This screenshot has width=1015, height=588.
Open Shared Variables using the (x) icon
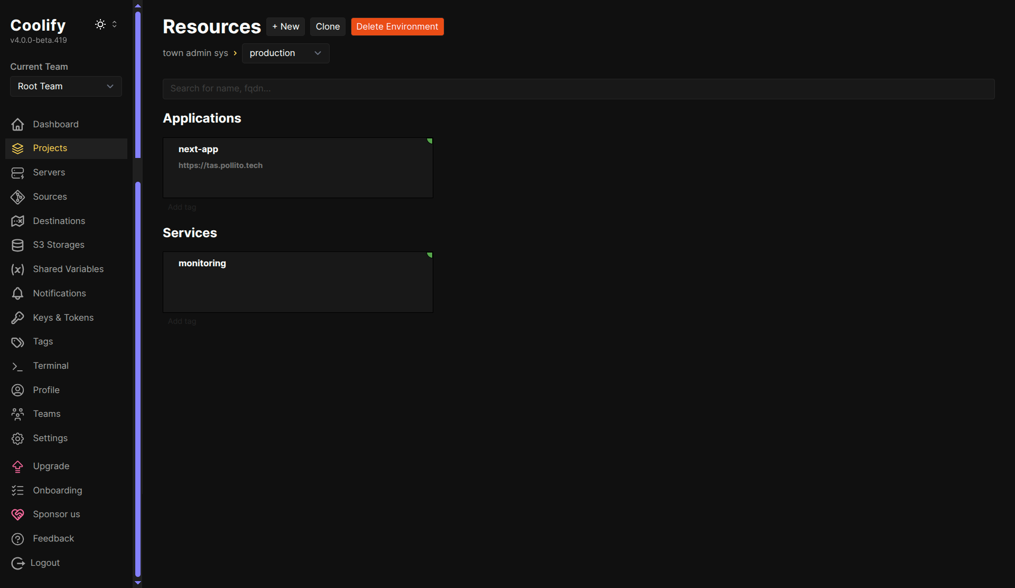click(17, 269)
